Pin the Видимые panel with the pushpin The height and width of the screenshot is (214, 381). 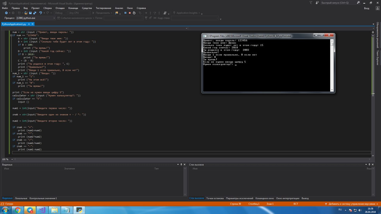click(181, 164)
